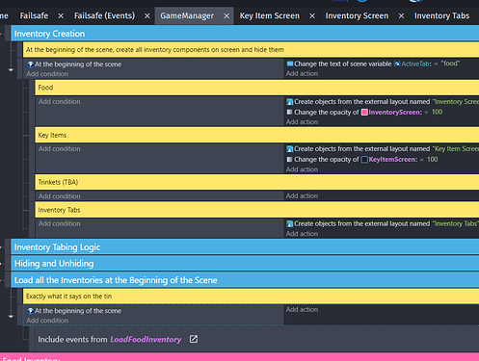Click the scene variable text action icon
The width and height of the screenshot is (479, 361).
(x=290, y=64)
